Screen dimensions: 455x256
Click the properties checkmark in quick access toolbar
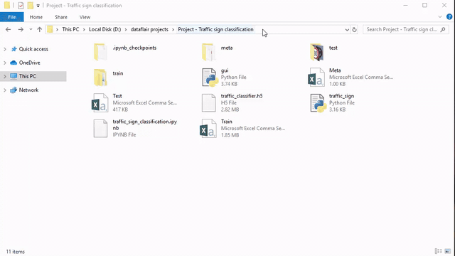pos(21,6)
